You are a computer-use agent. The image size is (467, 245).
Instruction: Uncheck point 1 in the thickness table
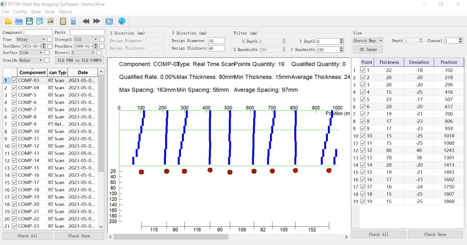[x=363, y=70]
